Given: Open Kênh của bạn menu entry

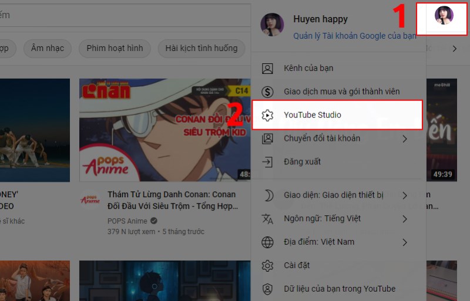Looking at the screenshot, I should point(338,68).
